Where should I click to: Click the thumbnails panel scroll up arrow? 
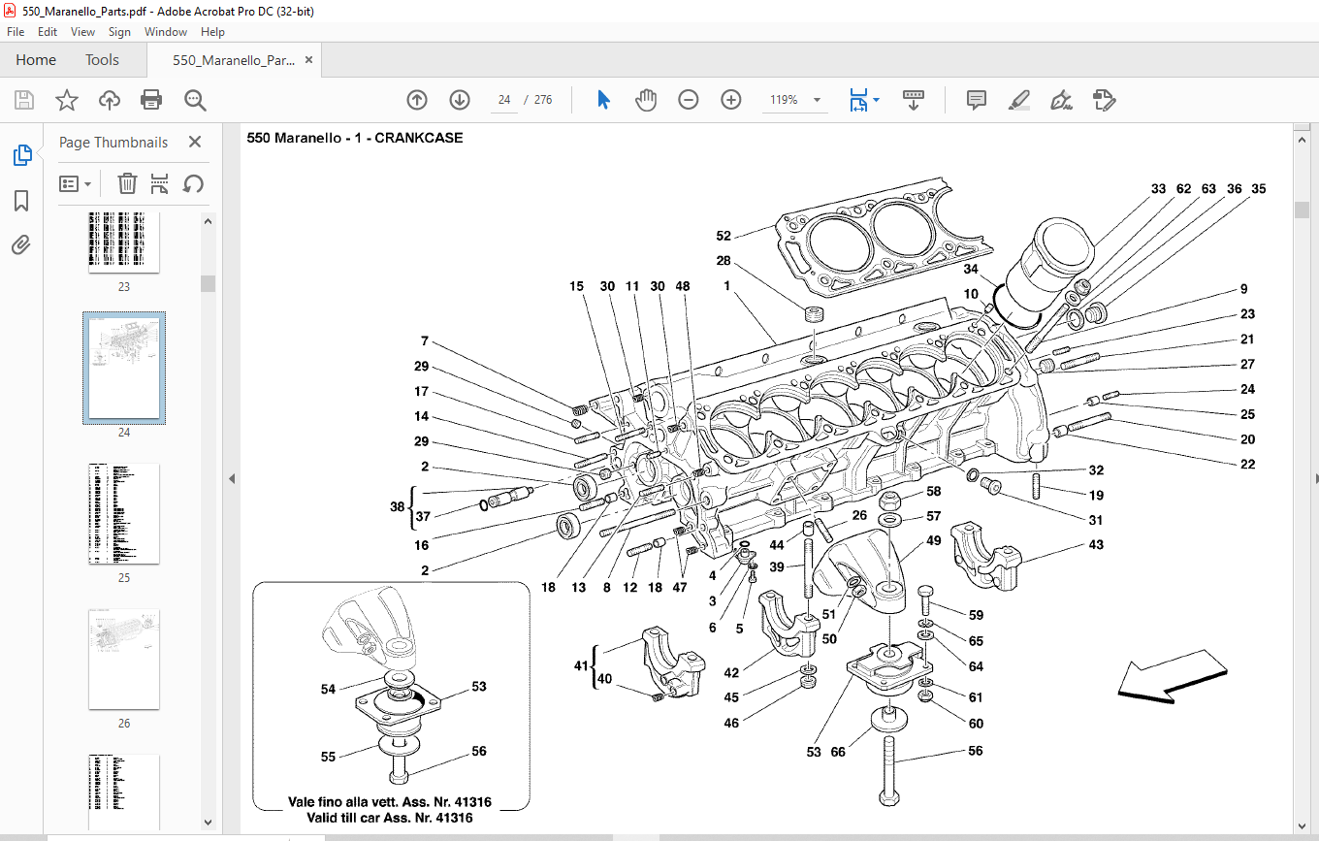(209, 221)
